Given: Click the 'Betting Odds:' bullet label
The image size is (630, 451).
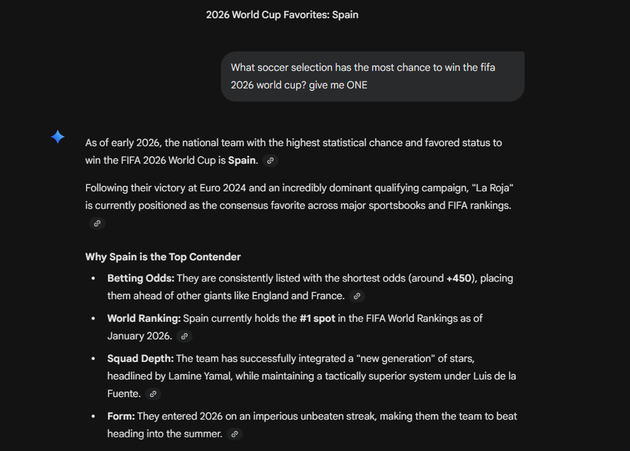Looking at the screenshot, I should (x=141, y=278).
